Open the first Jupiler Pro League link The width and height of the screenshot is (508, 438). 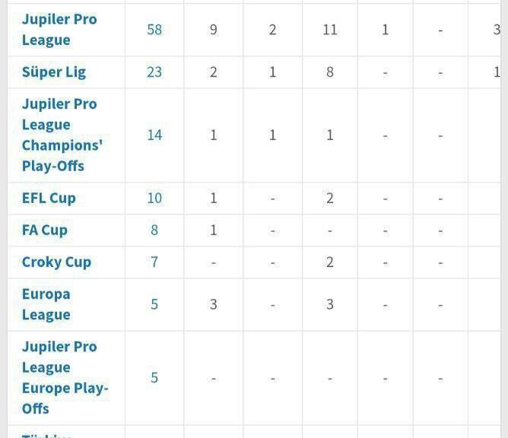(59, 30)
